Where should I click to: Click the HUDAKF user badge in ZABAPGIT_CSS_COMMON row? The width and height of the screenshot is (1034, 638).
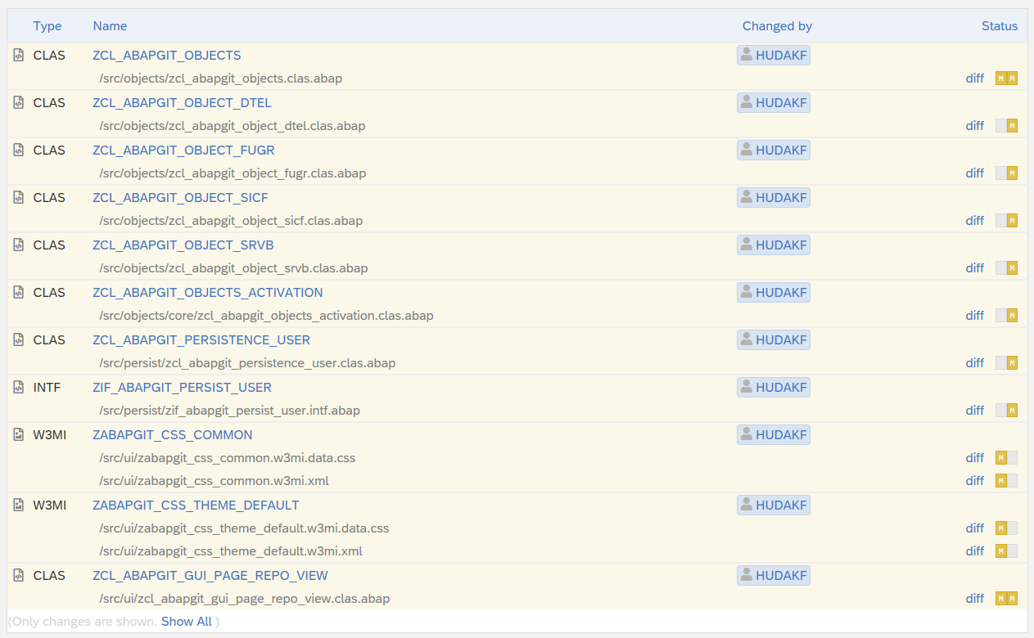[774, 434]
